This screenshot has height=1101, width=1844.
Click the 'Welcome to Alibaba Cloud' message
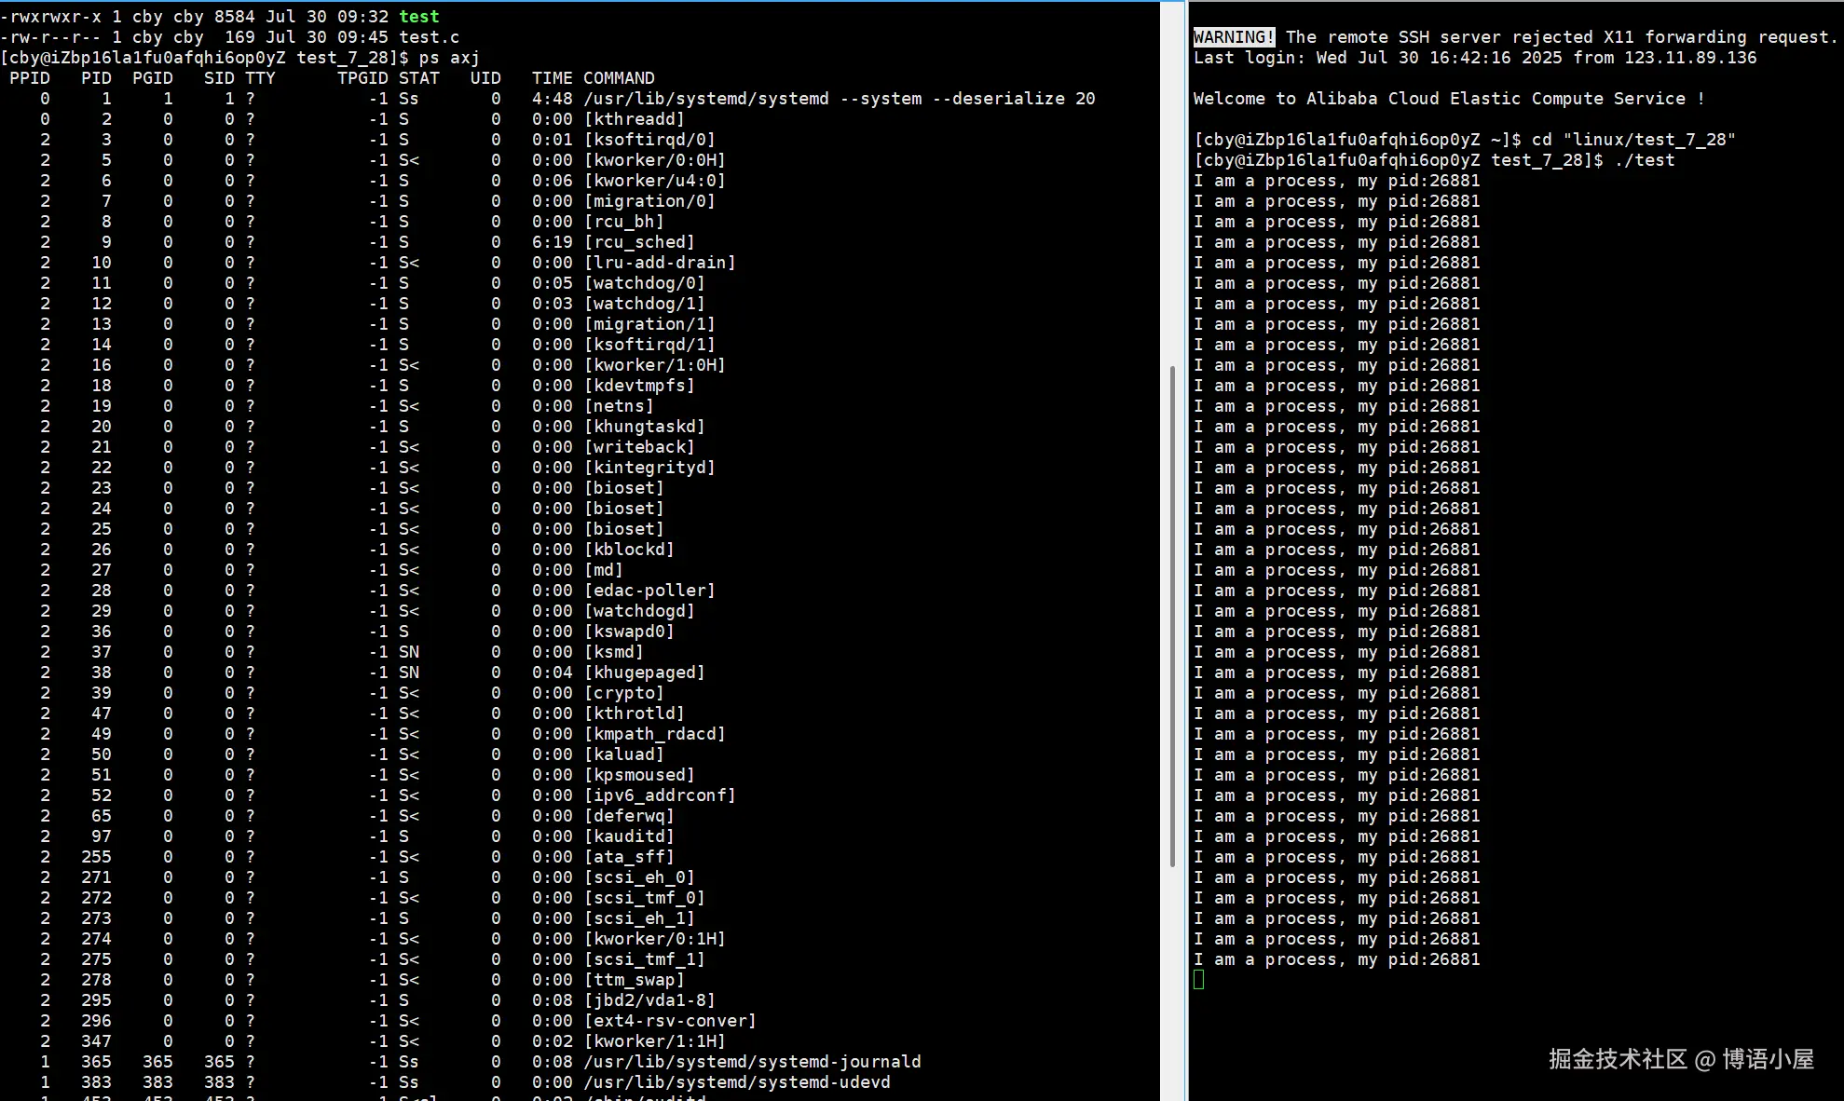(1449, 99)
